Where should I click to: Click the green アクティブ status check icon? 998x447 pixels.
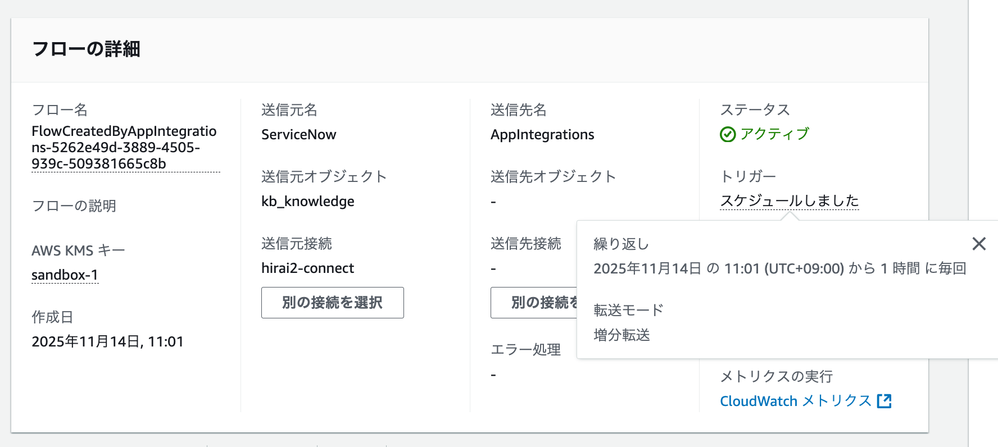728,134
